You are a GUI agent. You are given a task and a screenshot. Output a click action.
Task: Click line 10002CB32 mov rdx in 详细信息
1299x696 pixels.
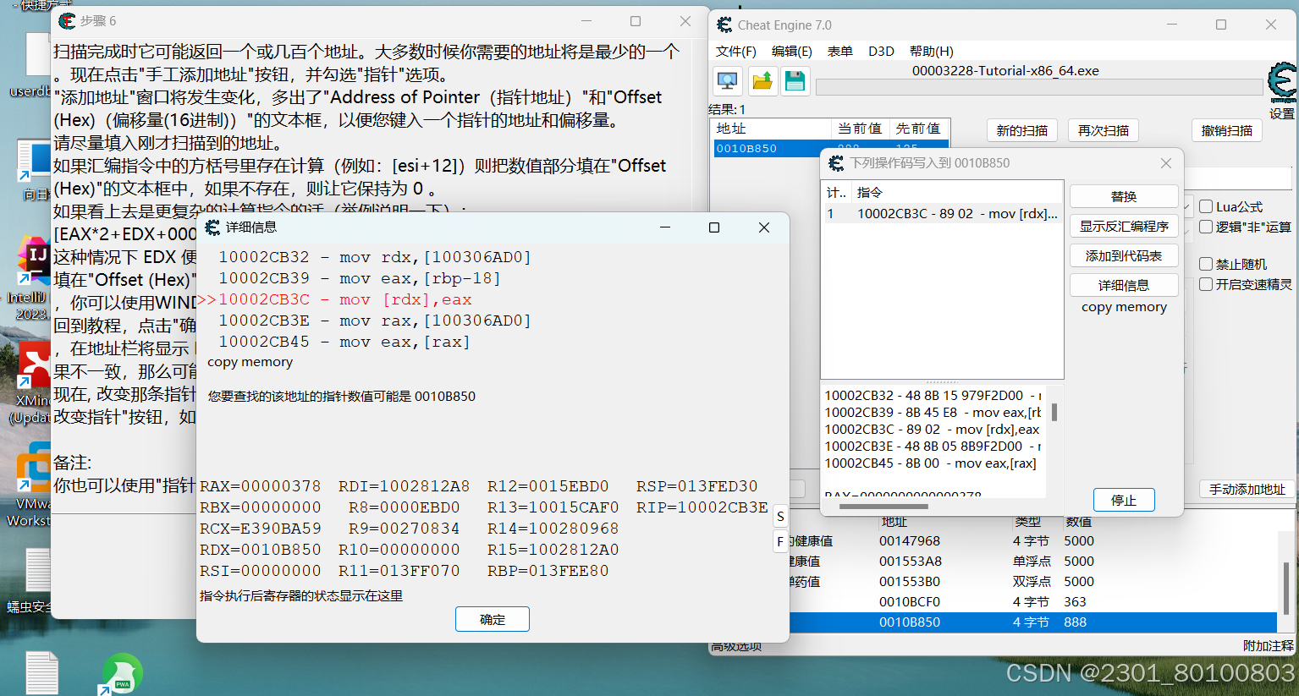click(x=375, y=257)
